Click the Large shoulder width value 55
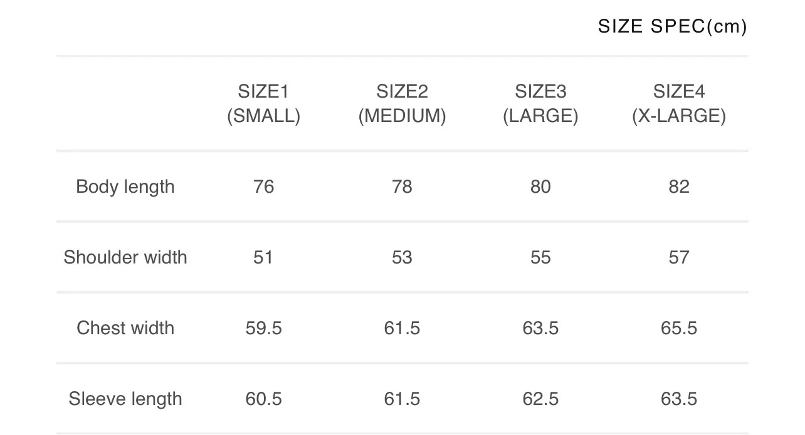805x435 pixels. [x=540, y=257]
